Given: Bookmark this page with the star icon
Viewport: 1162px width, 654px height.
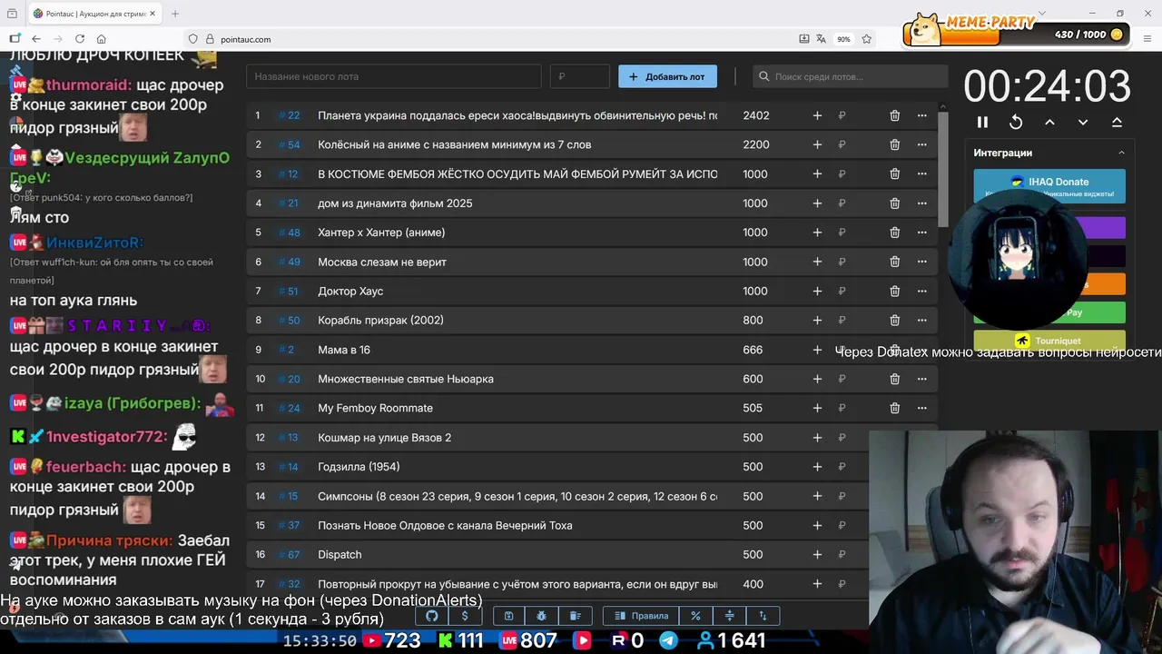Looking at the screenshot, I should pos(867,39).
